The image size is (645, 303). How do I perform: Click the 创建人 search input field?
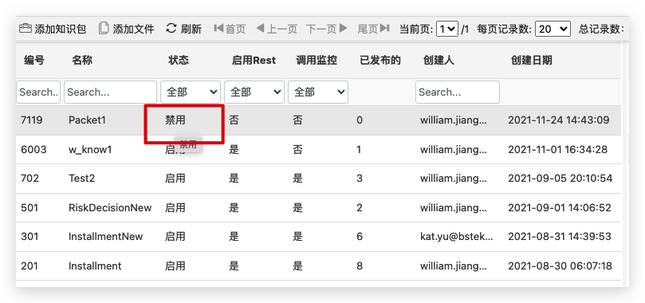pos(458,92)
